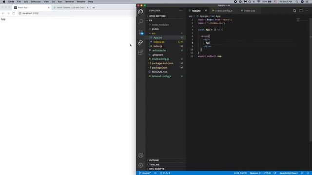Click the notifications bell in status bar
The height and width of the screenshot is (175, 312).
[308, 173]
